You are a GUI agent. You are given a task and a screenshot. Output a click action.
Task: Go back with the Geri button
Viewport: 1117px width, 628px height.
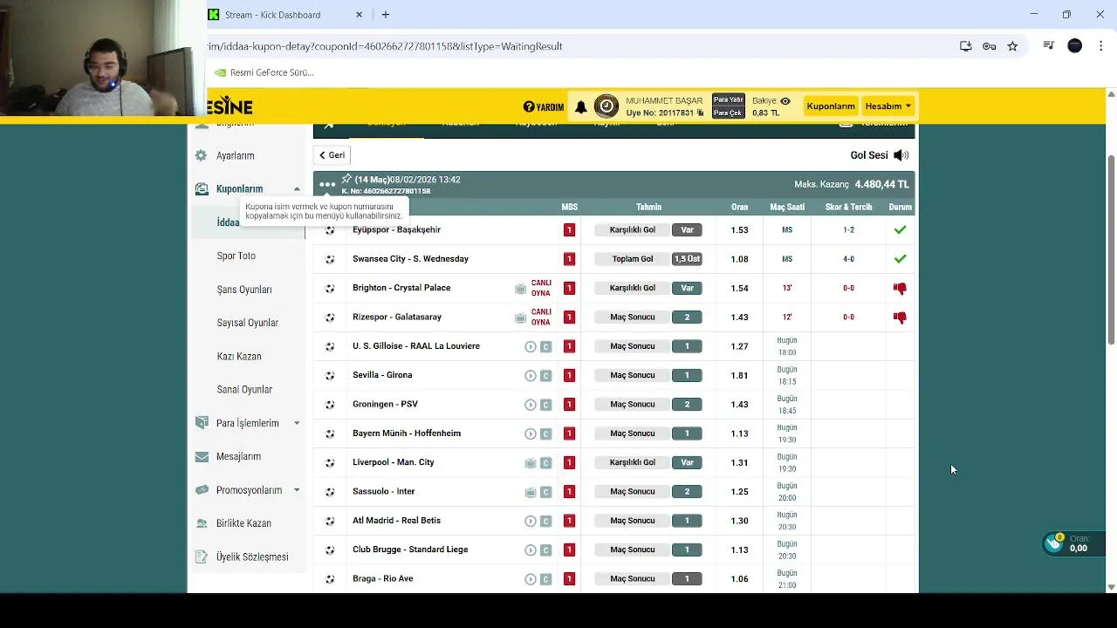pyautogui.click(x=332, y=155)
